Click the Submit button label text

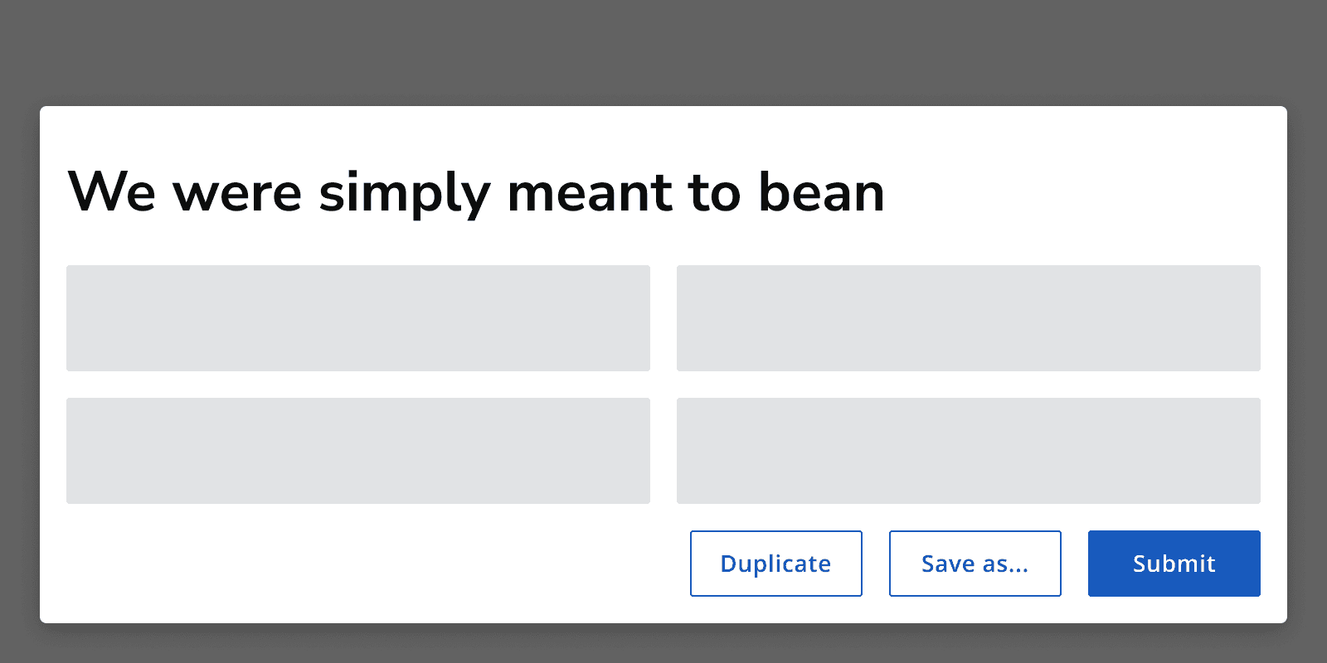[x=1174, y=563]
